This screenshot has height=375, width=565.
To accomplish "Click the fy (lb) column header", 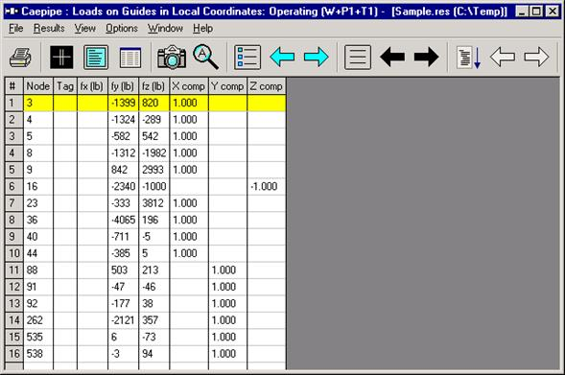I will (123, 86).
